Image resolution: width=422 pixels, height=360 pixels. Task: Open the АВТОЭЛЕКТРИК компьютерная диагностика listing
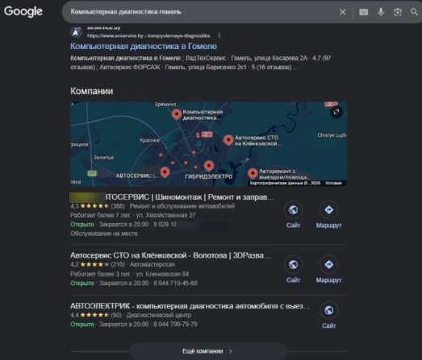click(x=190, y=306)
